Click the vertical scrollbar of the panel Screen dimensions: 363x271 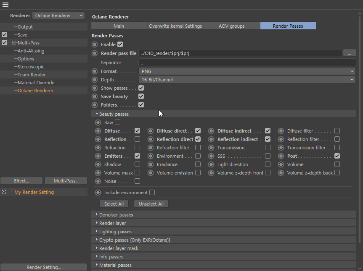coord(360,129)
